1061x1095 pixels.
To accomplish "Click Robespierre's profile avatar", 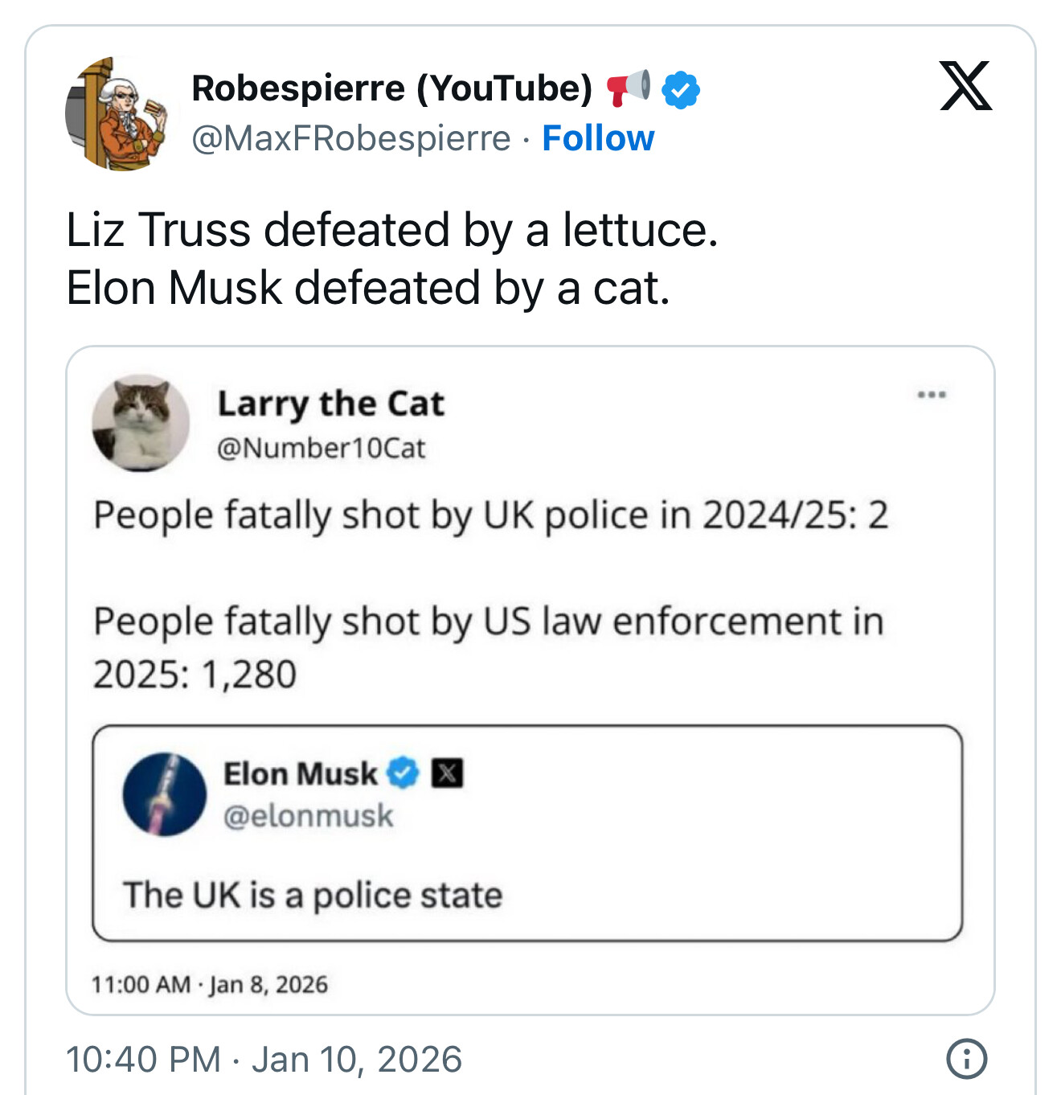I will [116, 114].
